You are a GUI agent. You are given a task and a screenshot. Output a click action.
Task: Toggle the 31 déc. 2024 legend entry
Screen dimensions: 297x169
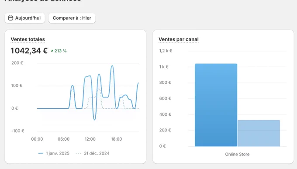pyautogui.click(x=93, y=153)
